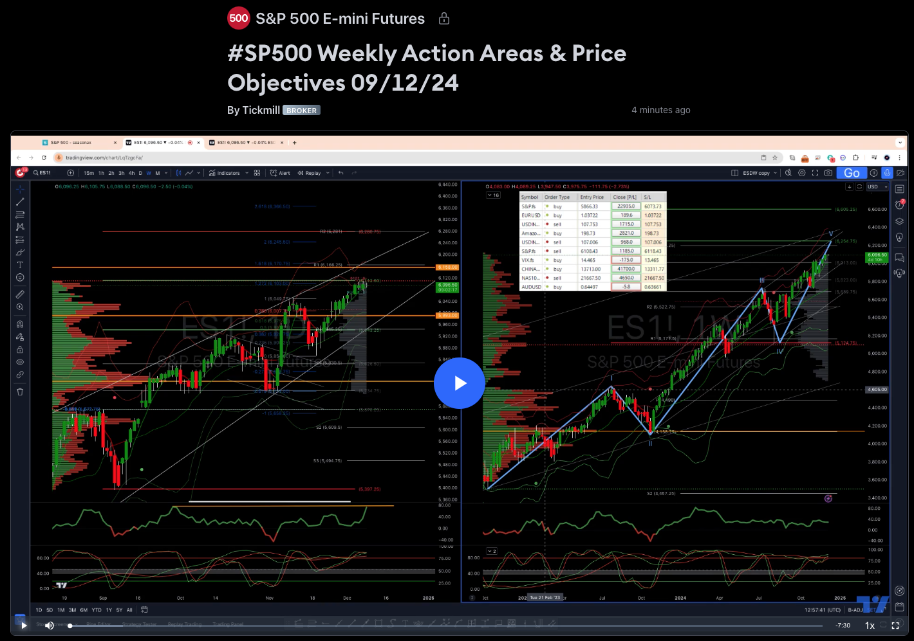Toggle the crossed-out camera button

(900, 173)
